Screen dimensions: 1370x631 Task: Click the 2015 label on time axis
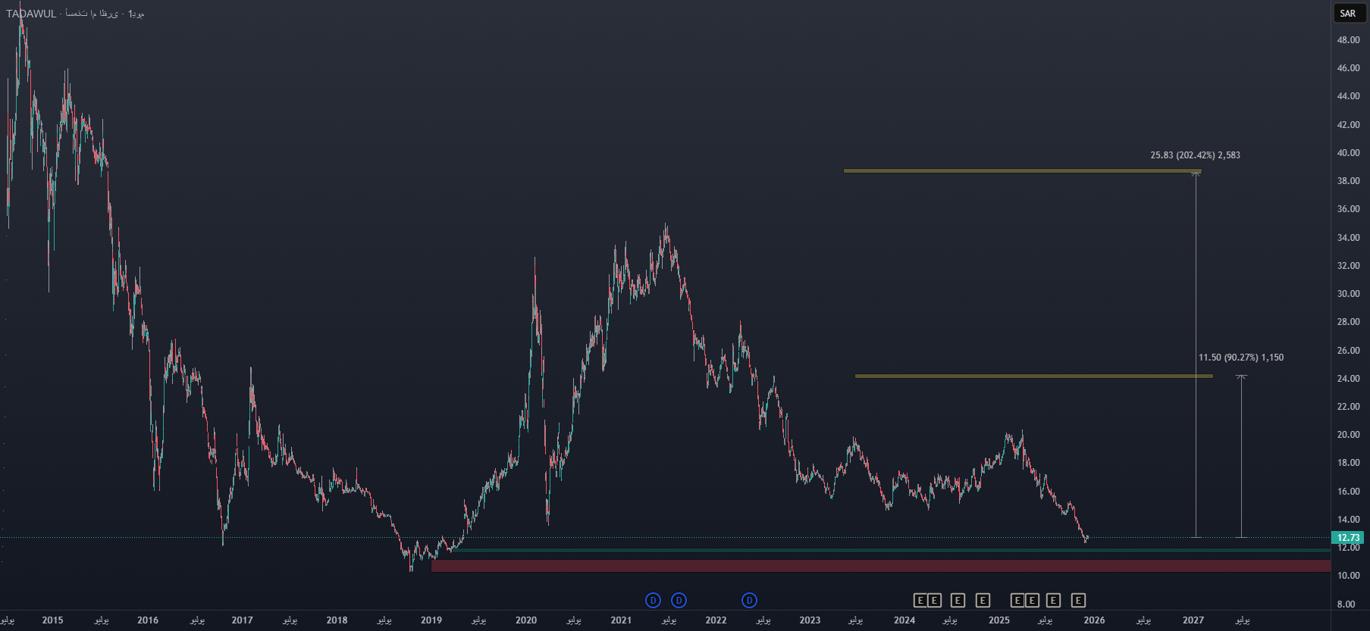tap(52, 620)
